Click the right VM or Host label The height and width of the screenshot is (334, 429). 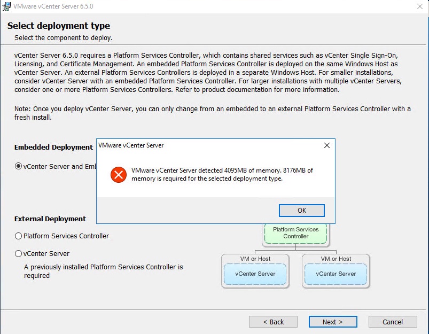[x=336, y=259]
